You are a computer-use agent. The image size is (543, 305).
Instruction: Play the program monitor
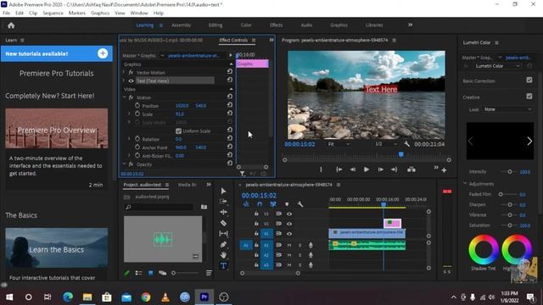pyautogui.click(x=366, y=169)
